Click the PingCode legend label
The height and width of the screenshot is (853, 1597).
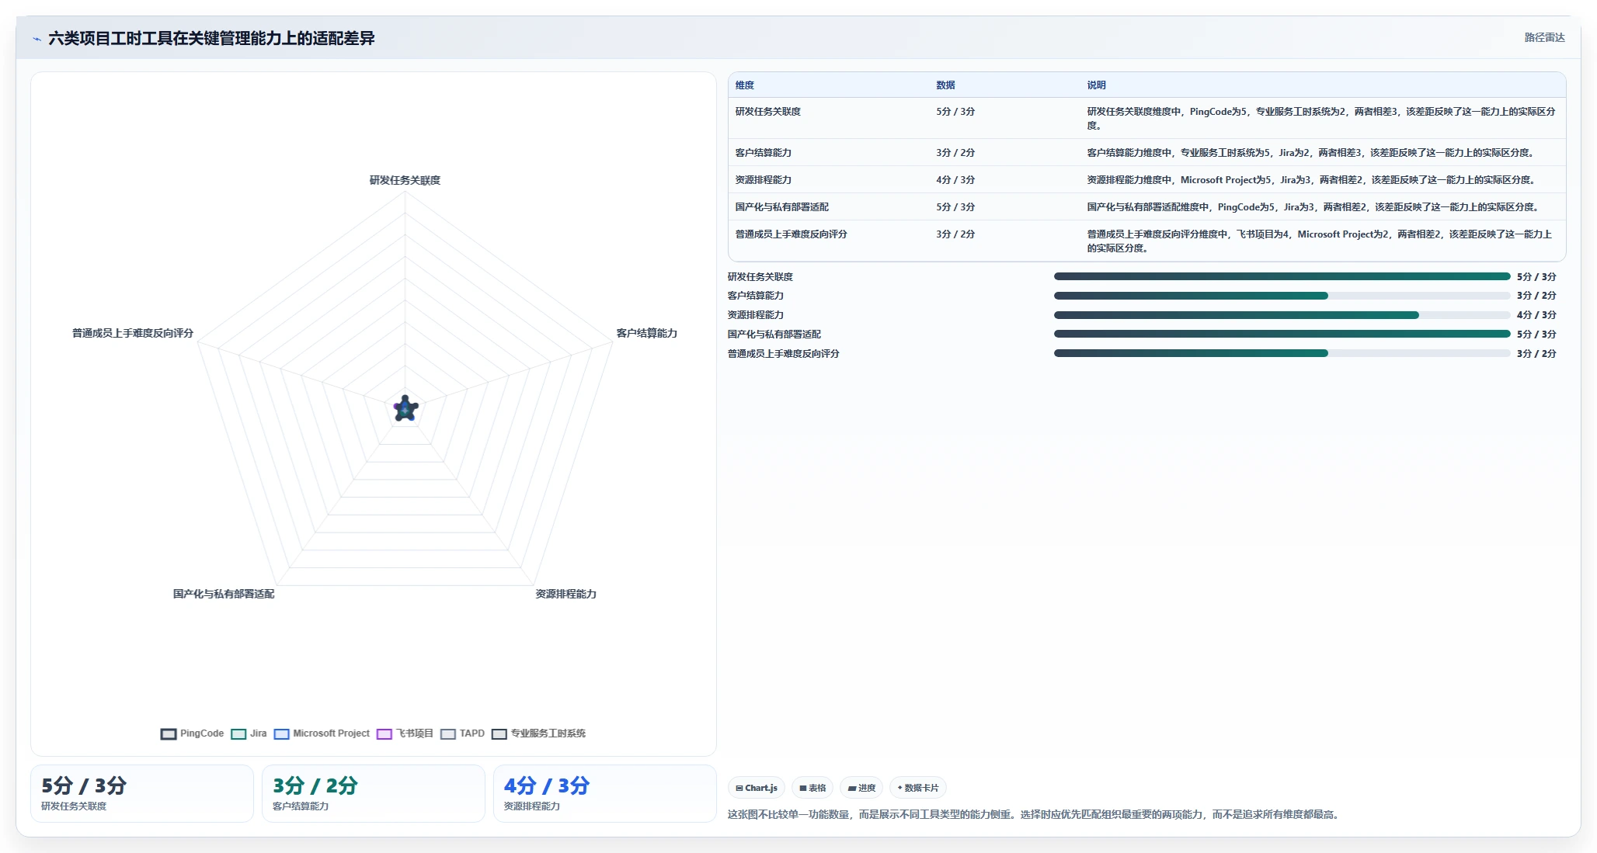click(202, 733)
